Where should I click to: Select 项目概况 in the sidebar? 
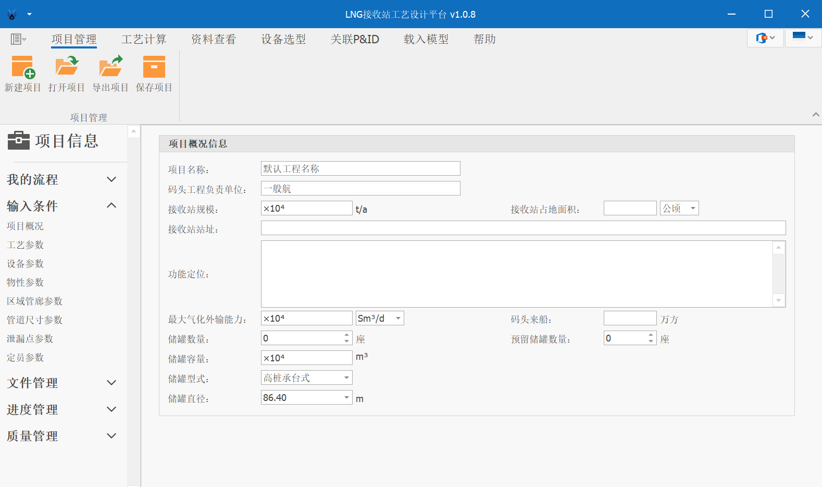click(x=25, y=226)
